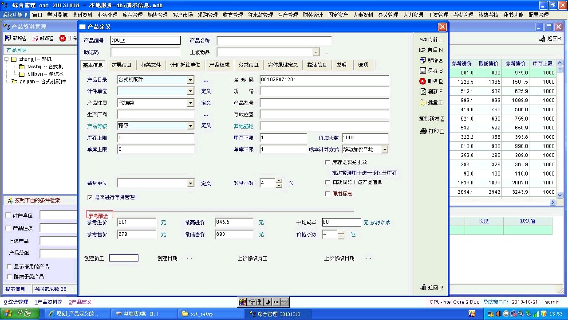
Task: Switch to the 扩展信息 tab
Action: 121,65
